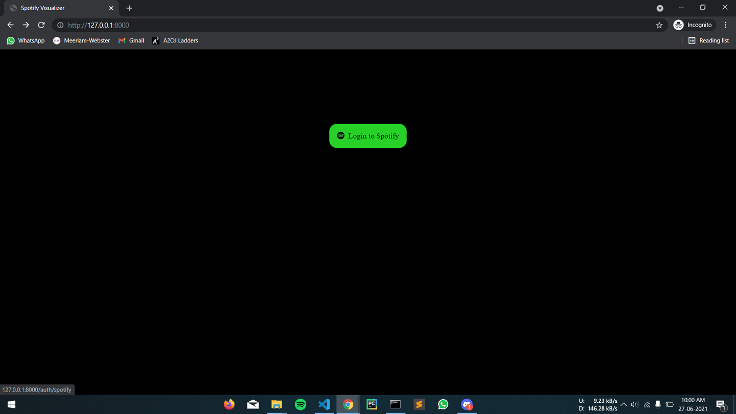Viewport: 736px width, 414px height.
Task: Open the Reading list panel
Action: point(708,40)
